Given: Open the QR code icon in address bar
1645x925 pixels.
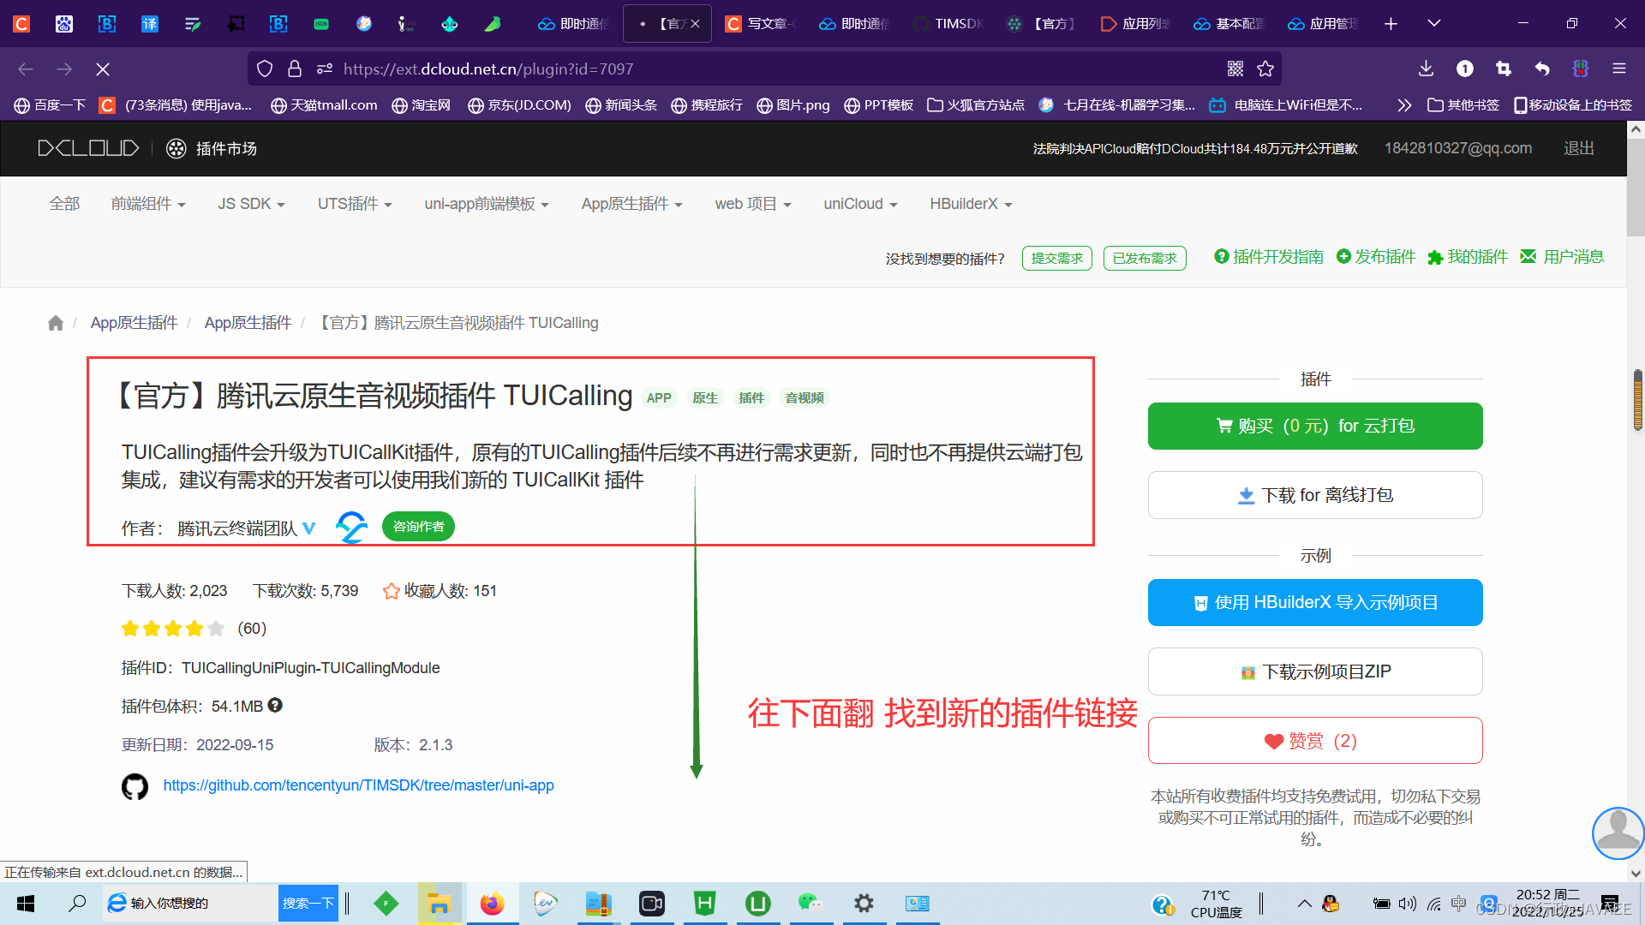Looking at the screenshot, I should 1235,69.
